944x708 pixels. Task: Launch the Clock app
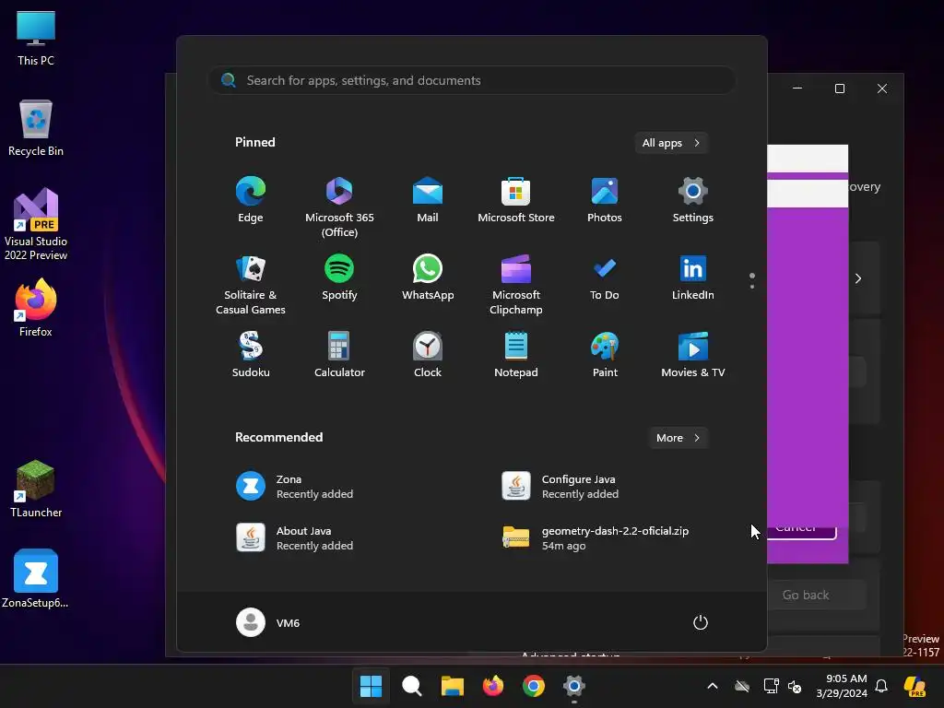click(428, 355)
